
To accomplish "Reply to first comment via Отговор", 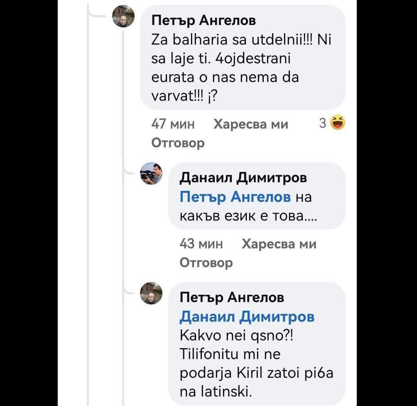I will point(178,143).
